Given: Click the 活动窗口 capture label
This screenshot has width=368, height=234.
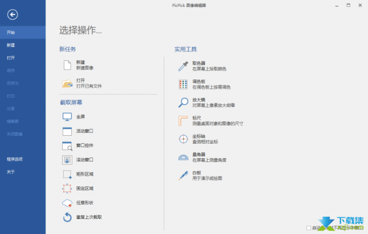Looking at the screenshot, I should tap(85, 131).
